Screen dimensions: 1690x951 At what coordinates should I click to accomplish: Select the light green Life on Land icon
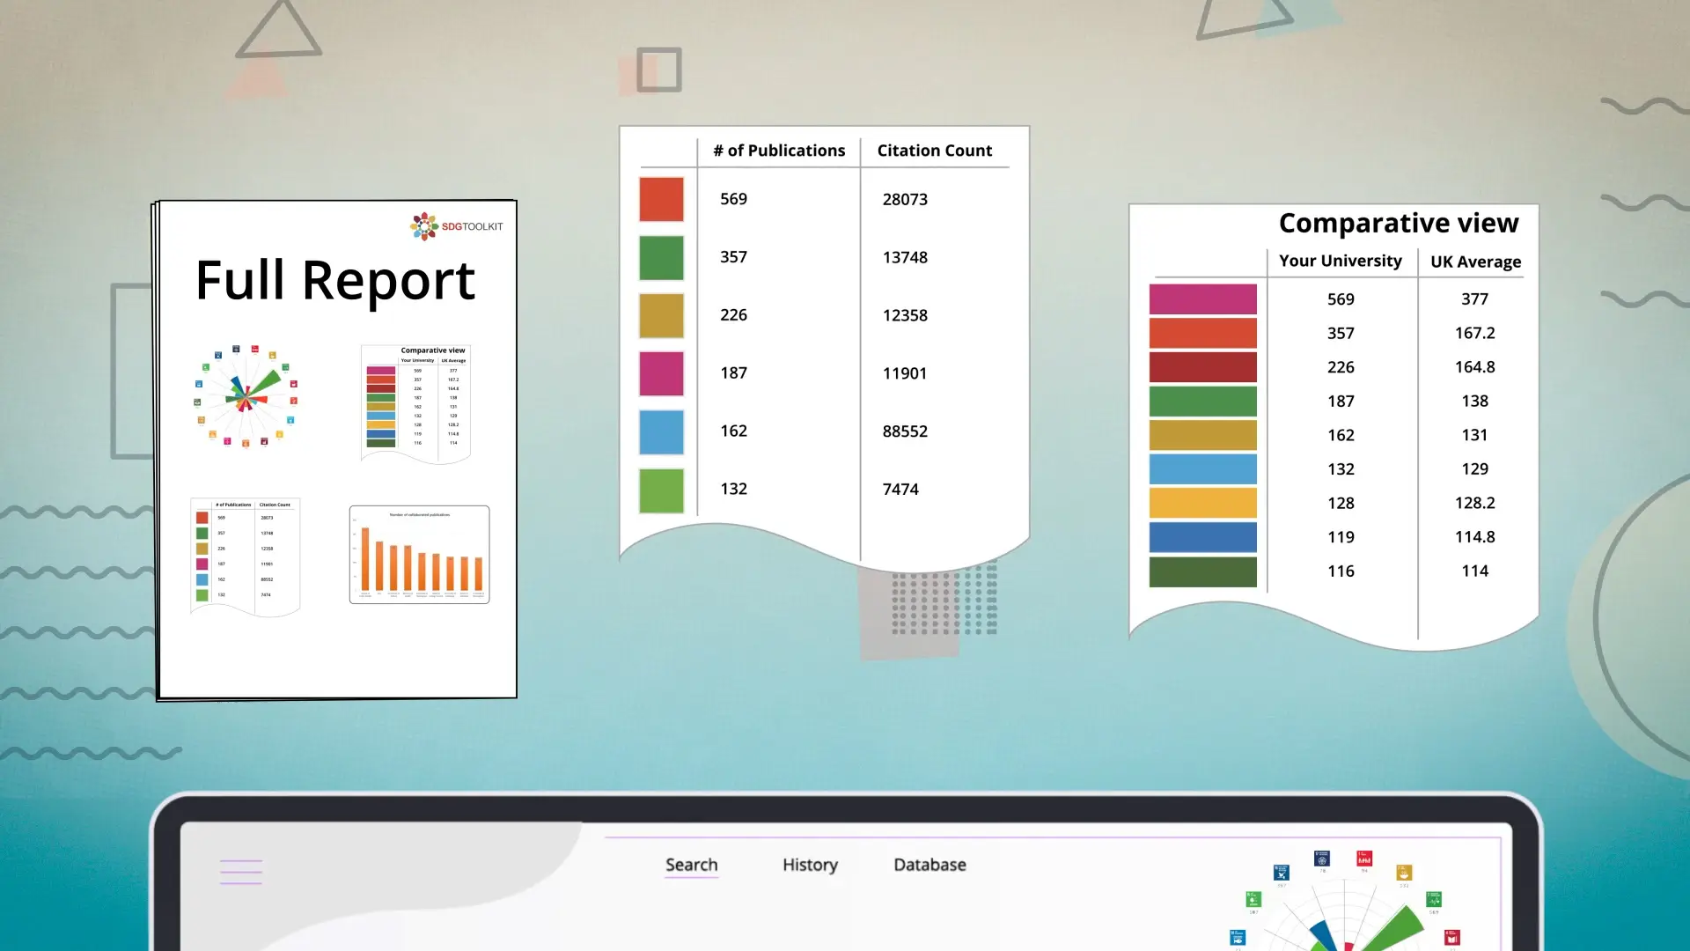(x=1253, y=899)
